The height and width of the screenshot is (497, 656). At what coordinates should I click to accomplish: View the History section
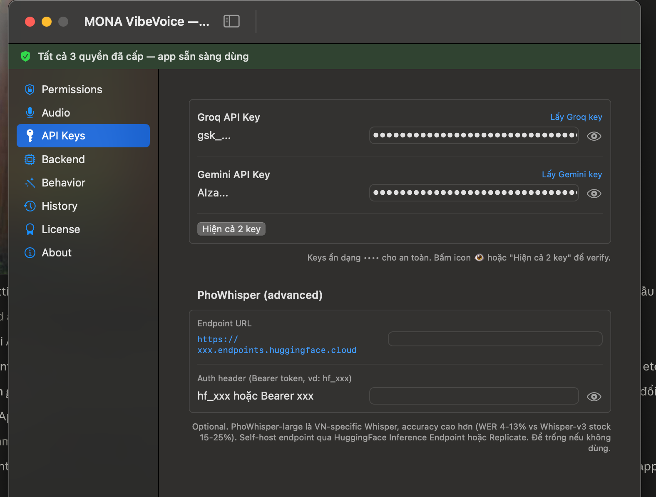pyautogui.click(x=83, y=206)
